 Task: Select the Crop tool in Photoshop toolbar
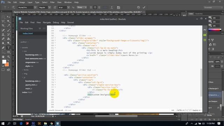pyautogui.click(x=3, y=26)
